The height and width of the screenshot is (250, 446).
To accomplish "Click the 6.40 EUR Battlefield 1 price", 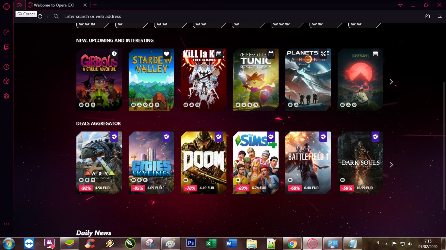I will pos(311,188).
